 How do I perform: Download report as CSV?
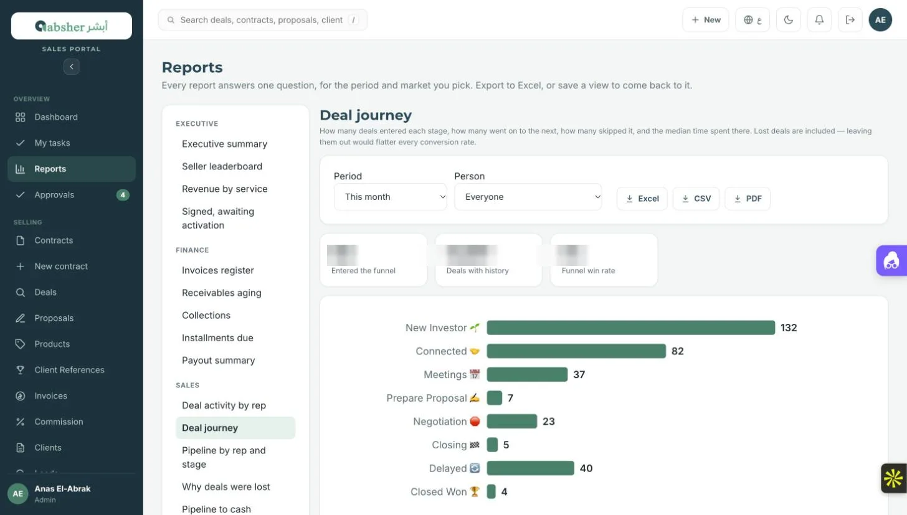point(696,199)
